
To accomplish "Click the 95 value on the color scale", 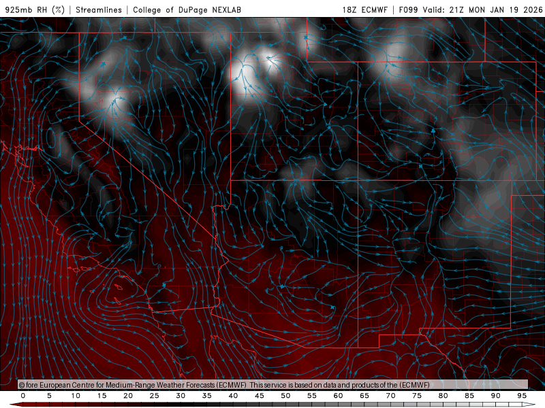I will 521,396.
